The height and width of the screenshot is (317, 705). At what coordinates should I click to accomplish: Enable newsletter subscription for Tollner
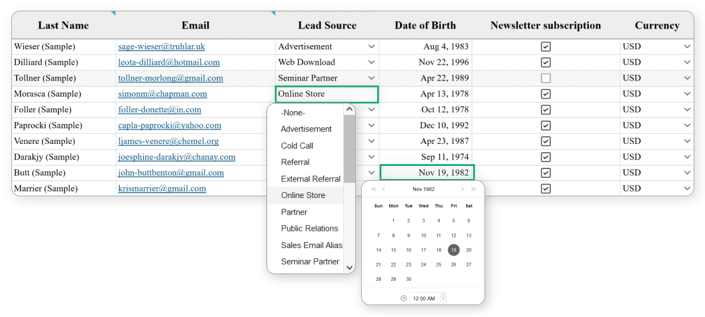(545, 78)
